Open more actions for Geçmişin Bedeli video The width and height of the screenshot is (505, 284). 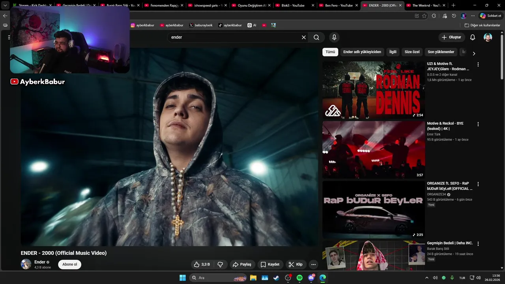pyautogui.click(x=478, y=244)
